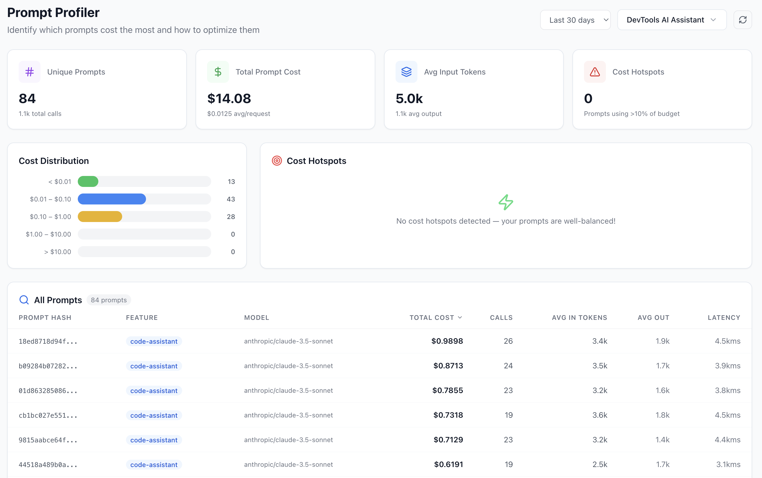Select the code-assistant tag on prompt 18ed8718d94f
Screen dimensions: 762x478
[x=154, y=341]
